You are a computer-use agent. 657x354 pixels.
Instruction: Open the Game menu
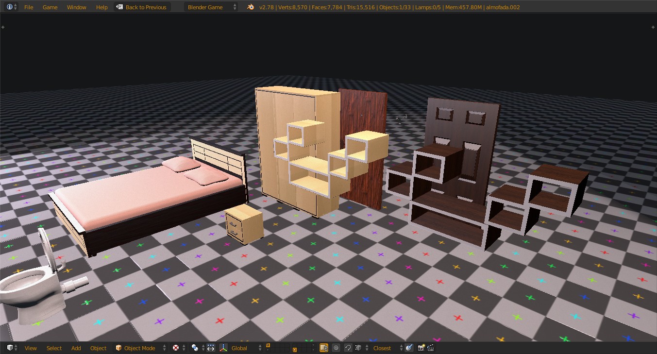point(50,7)
